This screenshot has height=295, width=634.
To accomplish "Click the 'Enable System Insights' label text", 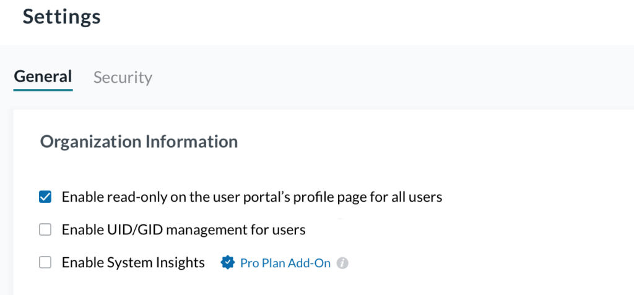I will (133, 263).
